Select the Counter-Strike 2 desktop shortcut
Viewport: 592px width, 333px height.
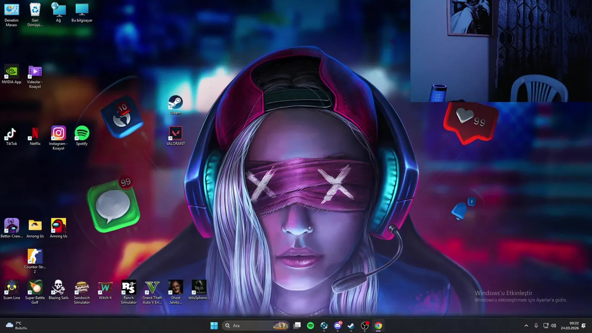35,261
